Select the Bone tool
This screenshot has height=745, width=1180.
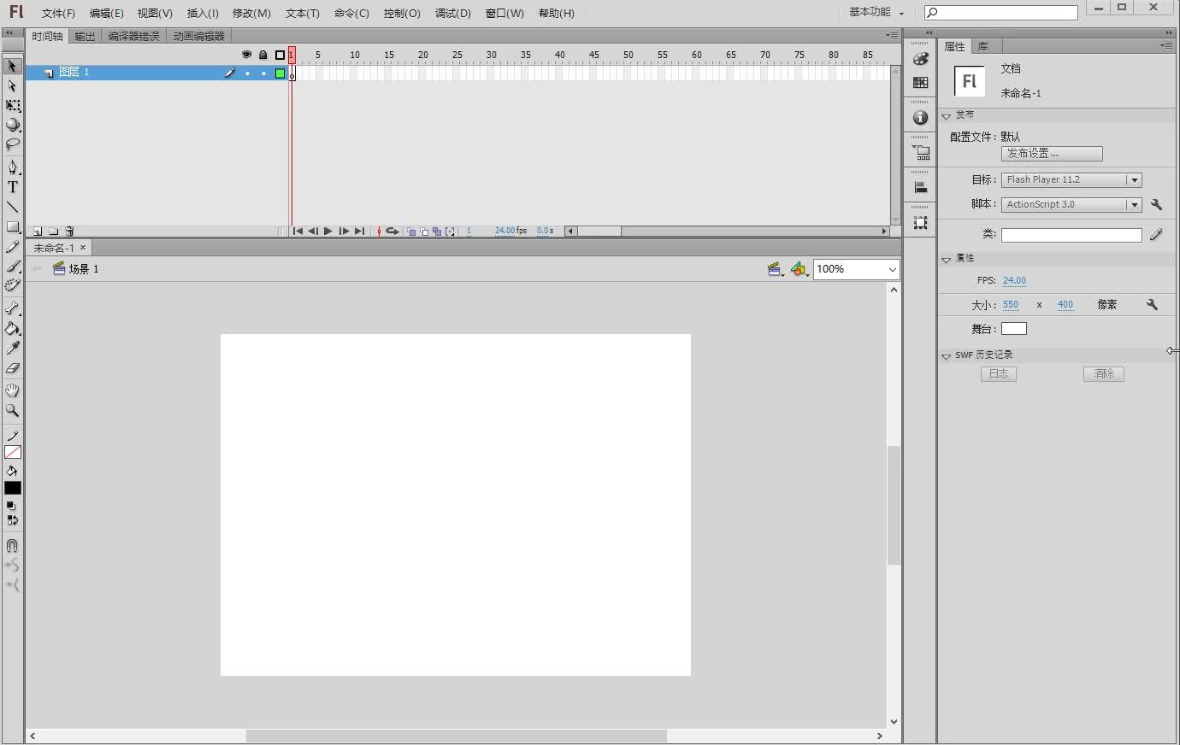click(x=12, y=308)
